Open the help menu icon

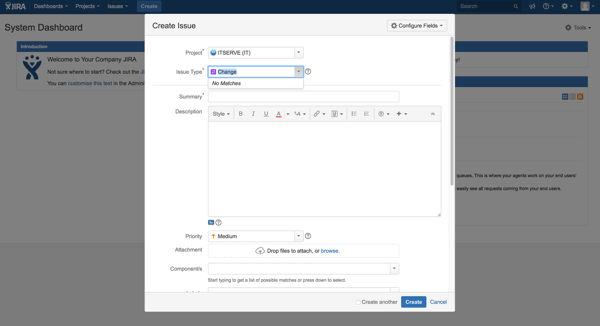tap(548, 6)
